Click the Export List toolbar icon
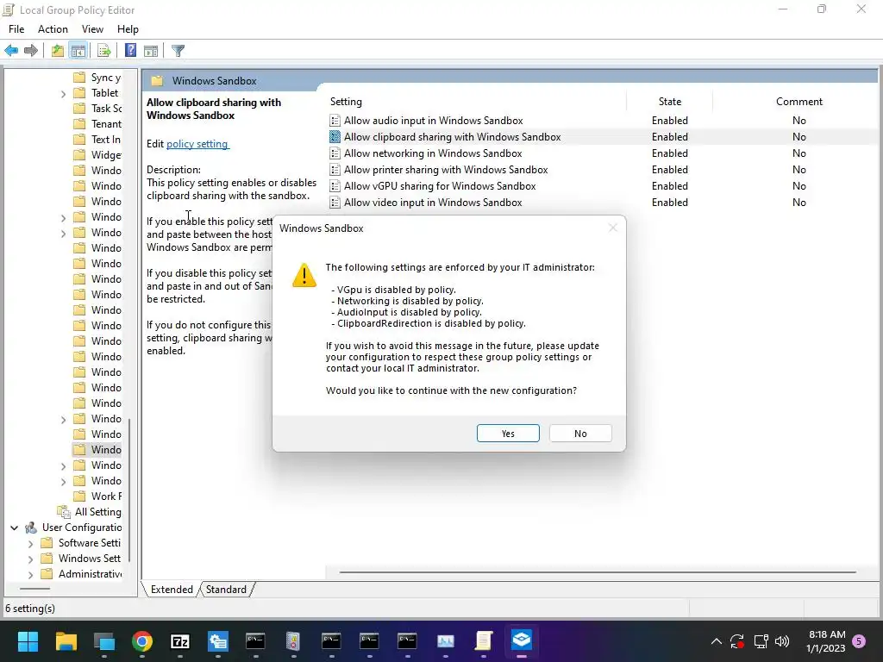The width and height of the screenshot is (883, 662). 103,51
